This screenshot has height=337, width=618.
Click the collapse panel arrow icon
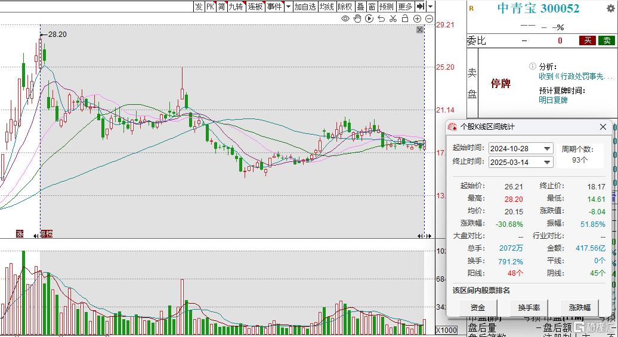tap(421, 7)
